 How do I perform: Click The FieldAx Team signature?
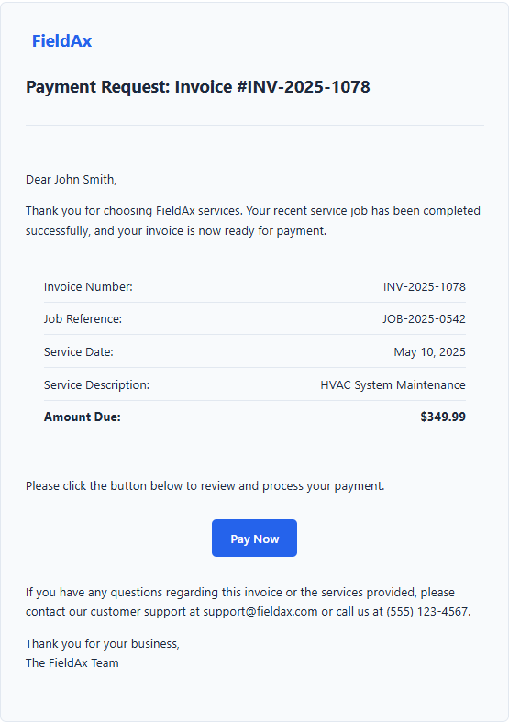pos(72,663)
